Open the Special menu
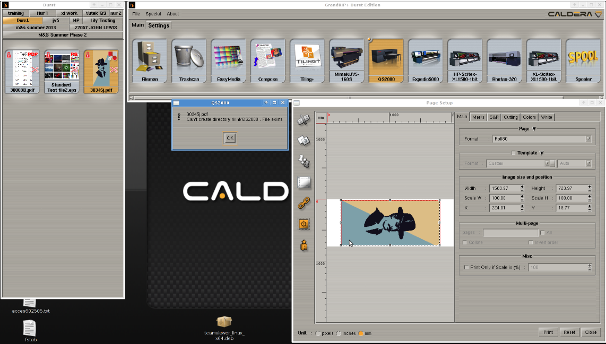This screenshot has width=606, height=344. point(153,14)
